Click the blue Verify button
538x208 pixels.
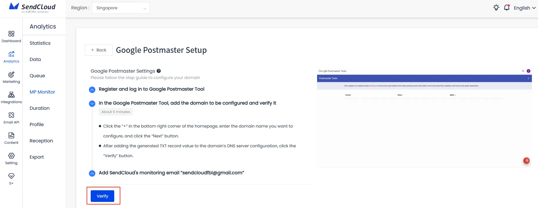coord(102,196)
